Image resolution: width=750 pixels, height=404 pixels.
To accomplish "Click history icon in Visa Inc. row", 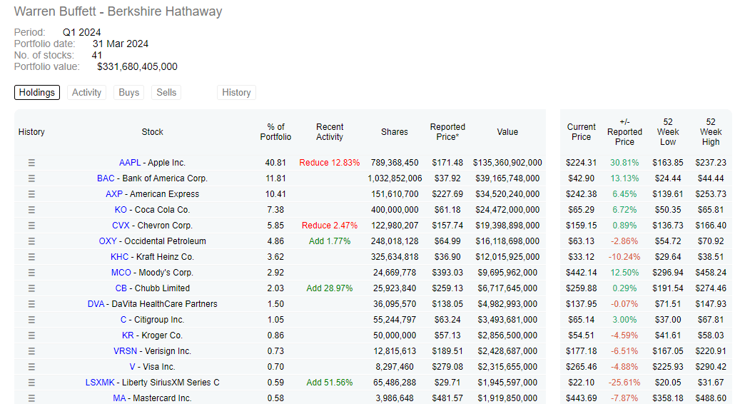I will click(31, 367).
